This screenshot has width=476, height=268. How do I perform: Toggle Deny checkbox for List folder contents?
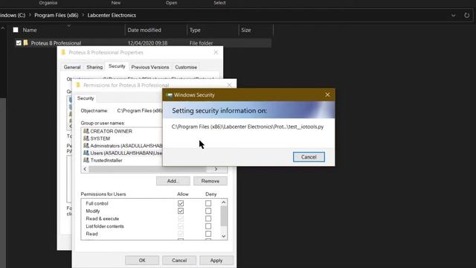(208, 226)
